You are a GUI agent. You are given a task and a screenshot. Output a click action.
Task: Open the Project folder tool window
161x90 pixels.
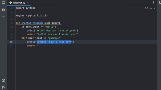click(3, 2)
